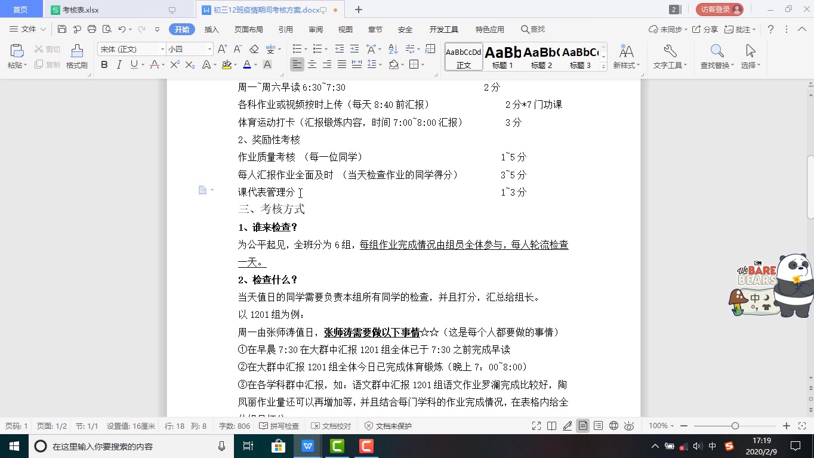This screenshot has height=458, width=814.
Task: Toggle Spell Check (拼写检查) in status bar
Action: [279, 426]
